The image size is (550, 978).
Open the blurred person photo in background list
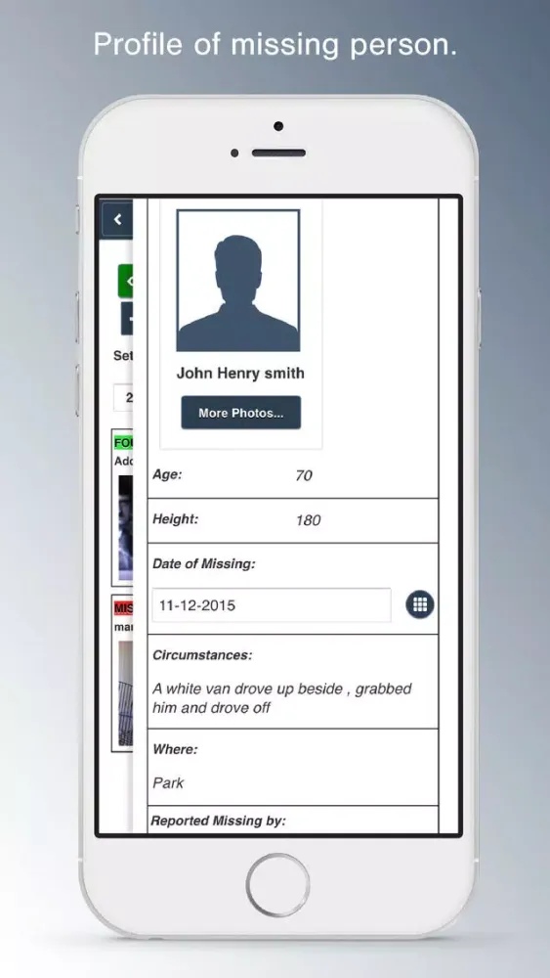click(x=125, y=528)
